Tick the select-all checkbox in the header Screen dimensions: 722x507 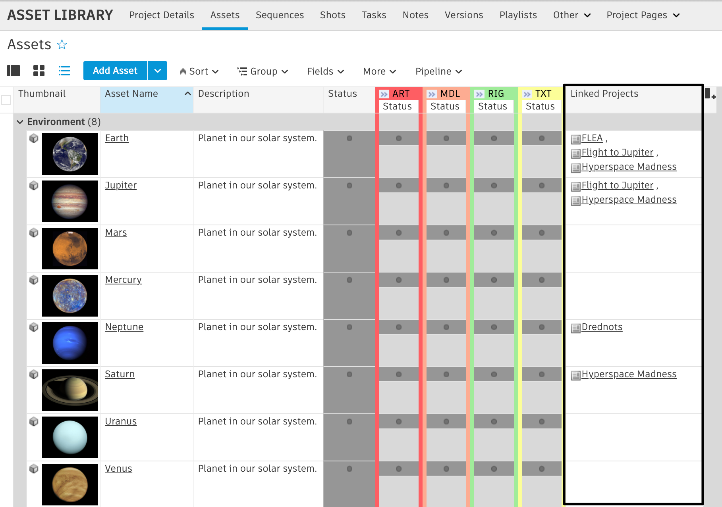coord(6,100)
